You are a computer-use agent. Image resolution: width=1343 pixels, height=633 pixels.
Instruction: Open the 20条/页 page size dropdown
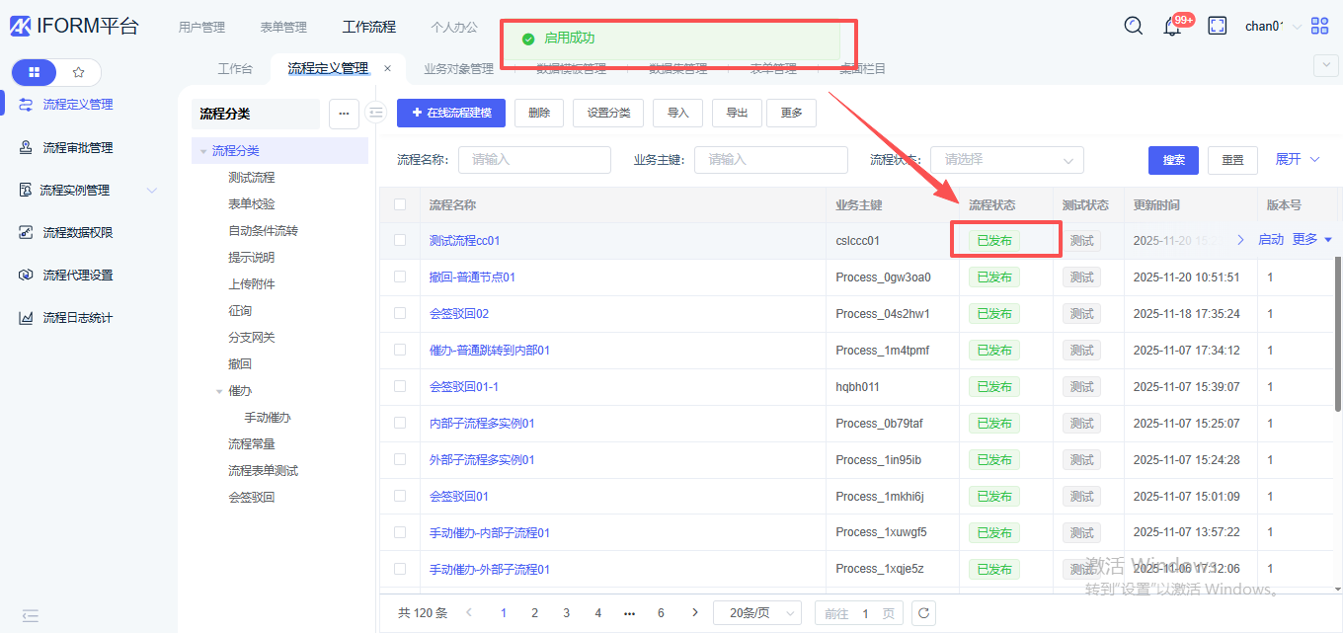(x=756, y=613)
